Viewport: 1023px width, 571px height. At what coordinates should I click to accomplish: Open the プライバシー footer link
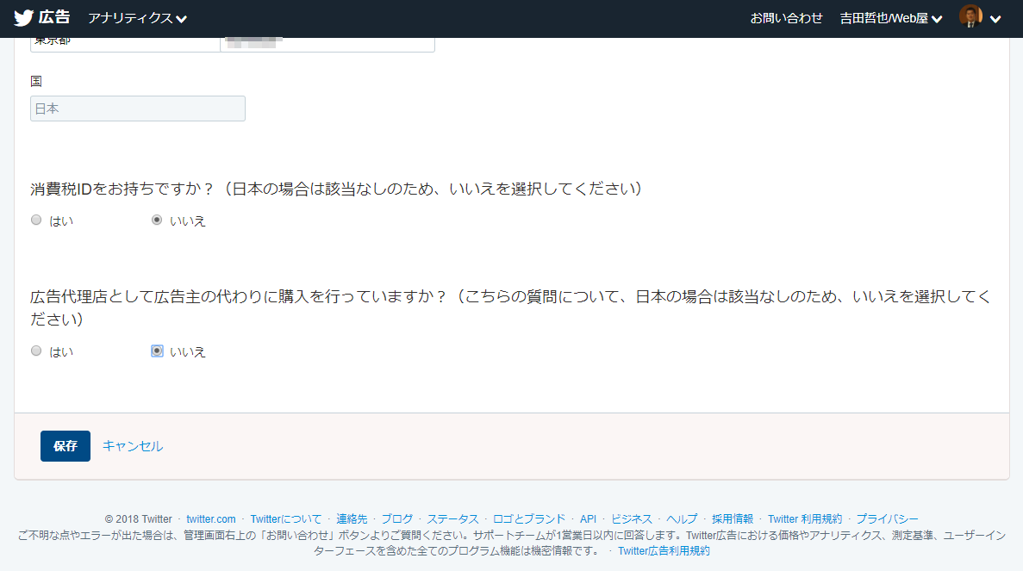887,518
